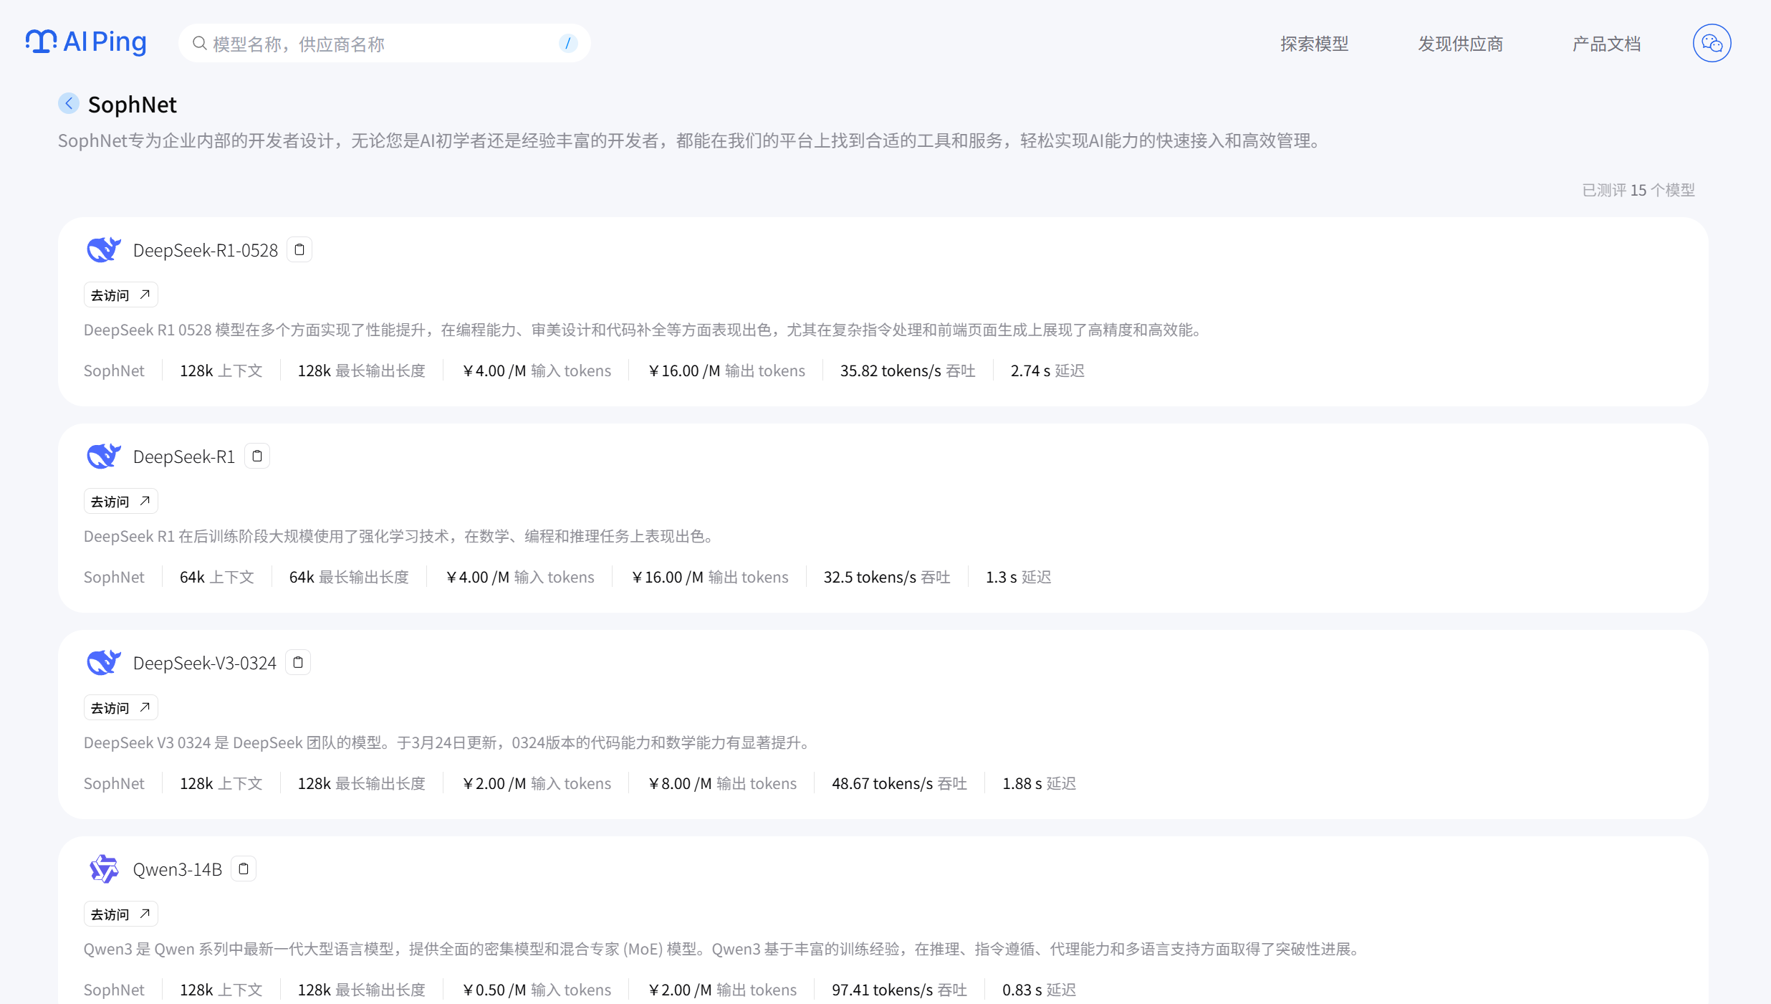
Task: Open the 发现供应商 menu
Action: [1461, 44]
